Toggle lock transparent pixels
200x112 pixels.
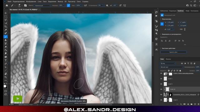169,71
